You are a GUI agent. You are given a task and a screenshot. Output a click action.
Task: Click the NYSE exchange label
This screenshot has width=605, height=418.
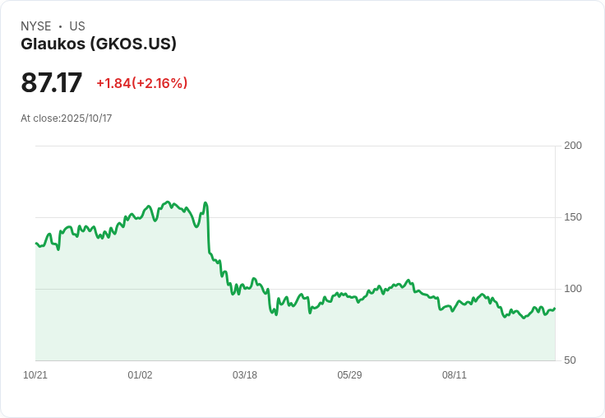point(35,26)
